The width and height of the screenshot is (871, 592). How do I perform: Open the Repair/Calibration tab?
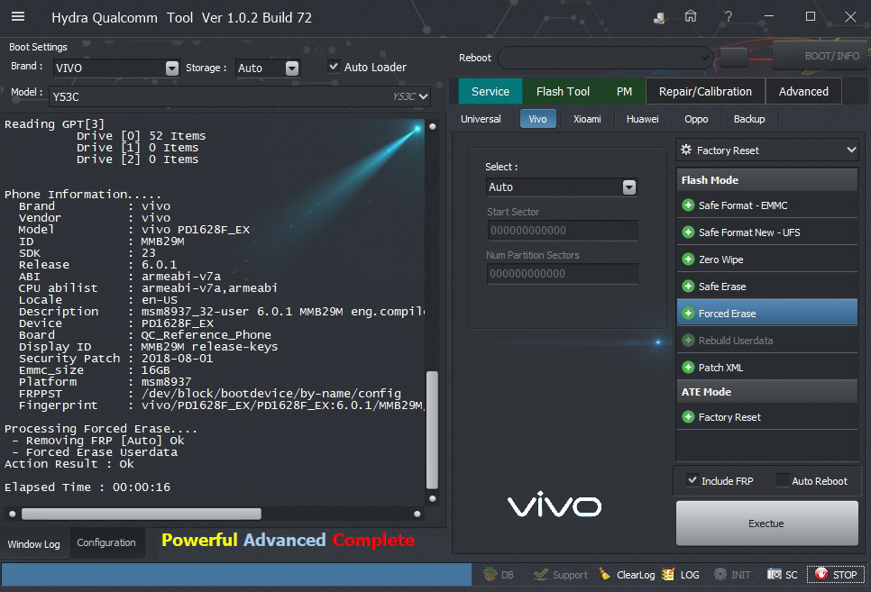coord(705,92)
